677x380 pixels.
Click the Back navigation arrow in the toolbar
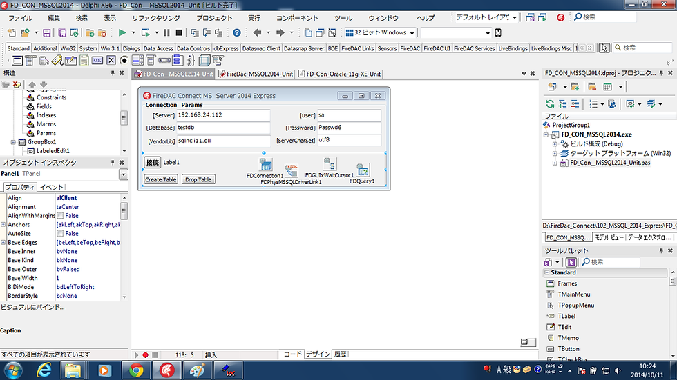coord(257,32)
